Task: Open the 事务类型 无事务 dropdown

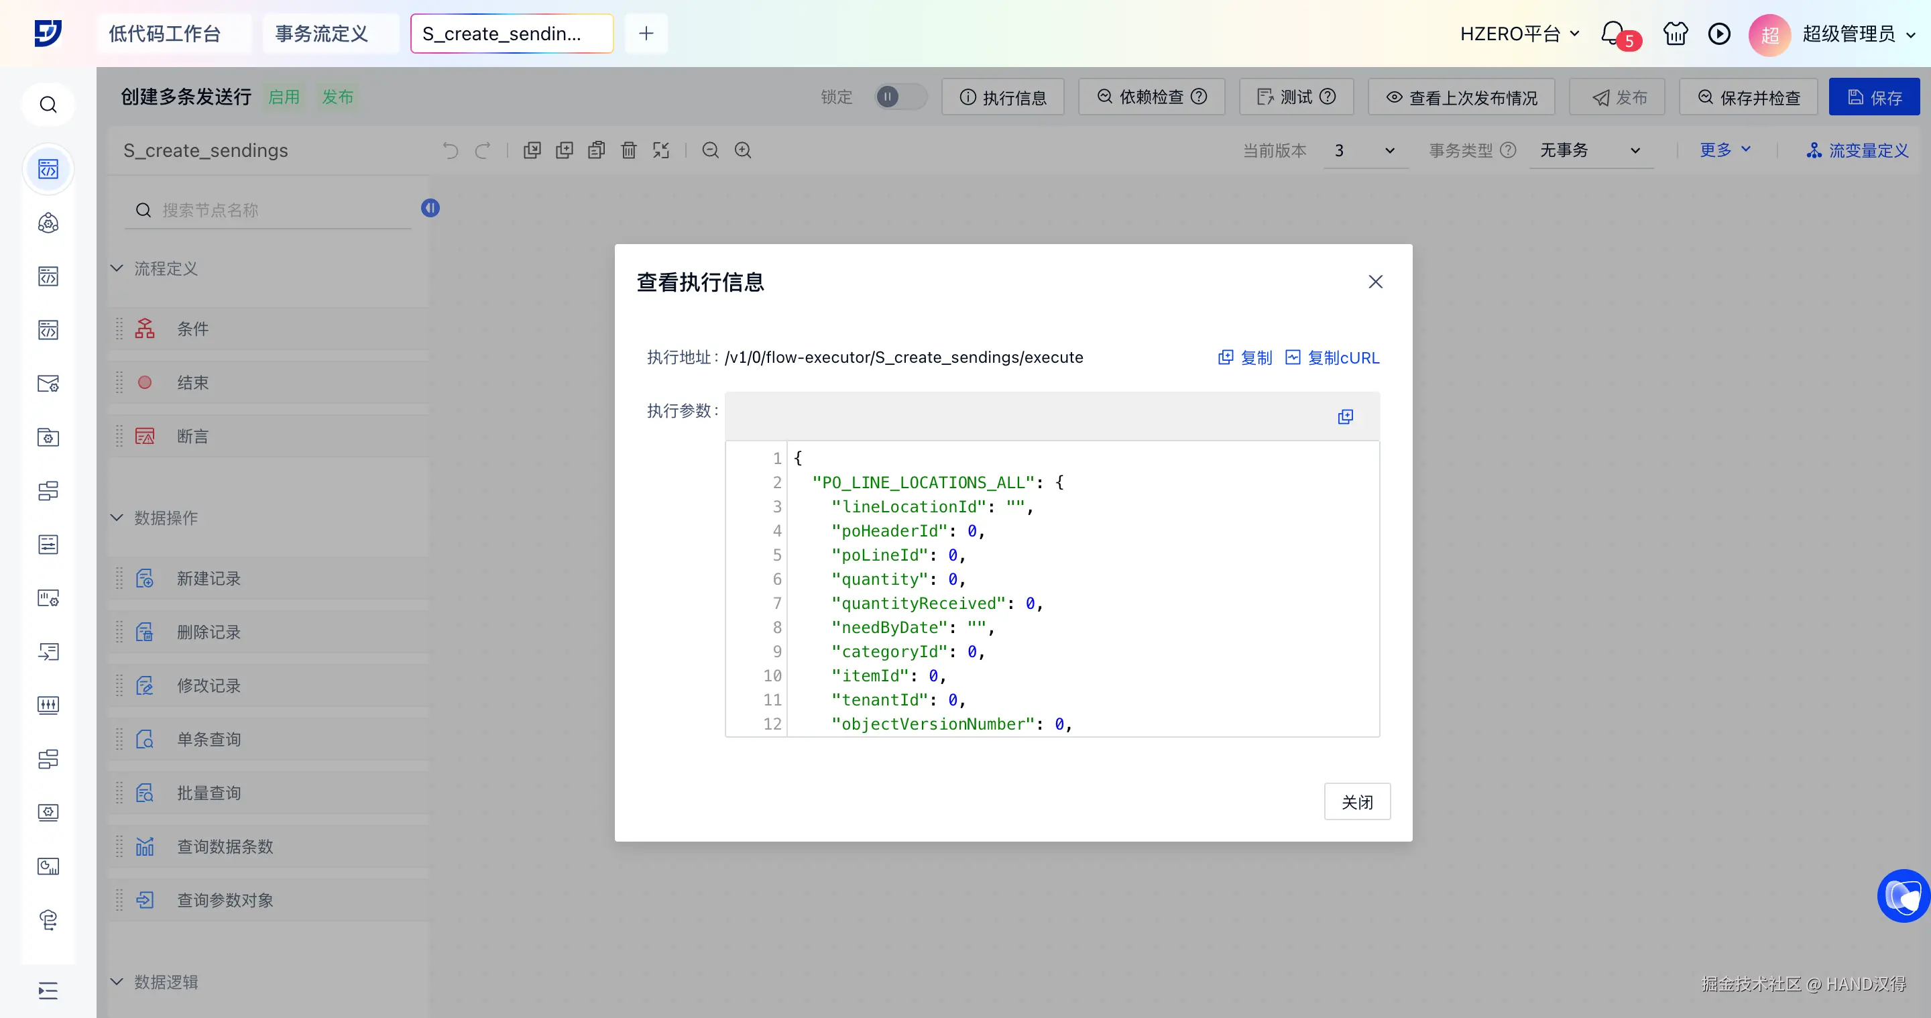Action: 1589,151
